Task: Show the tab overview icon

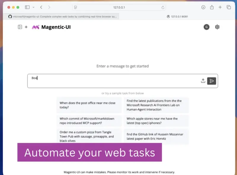Action: [x=229, y=7]
